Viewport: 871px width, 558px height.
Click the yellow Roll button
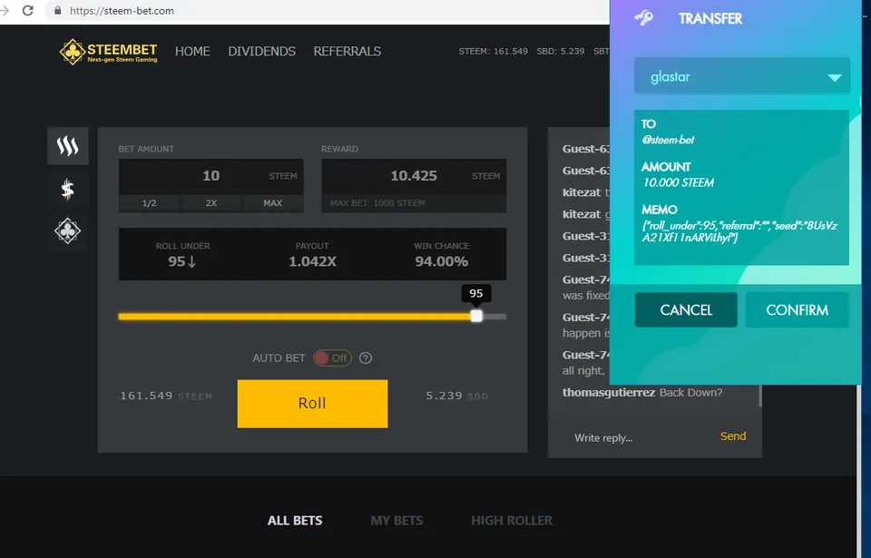point(312,404)
